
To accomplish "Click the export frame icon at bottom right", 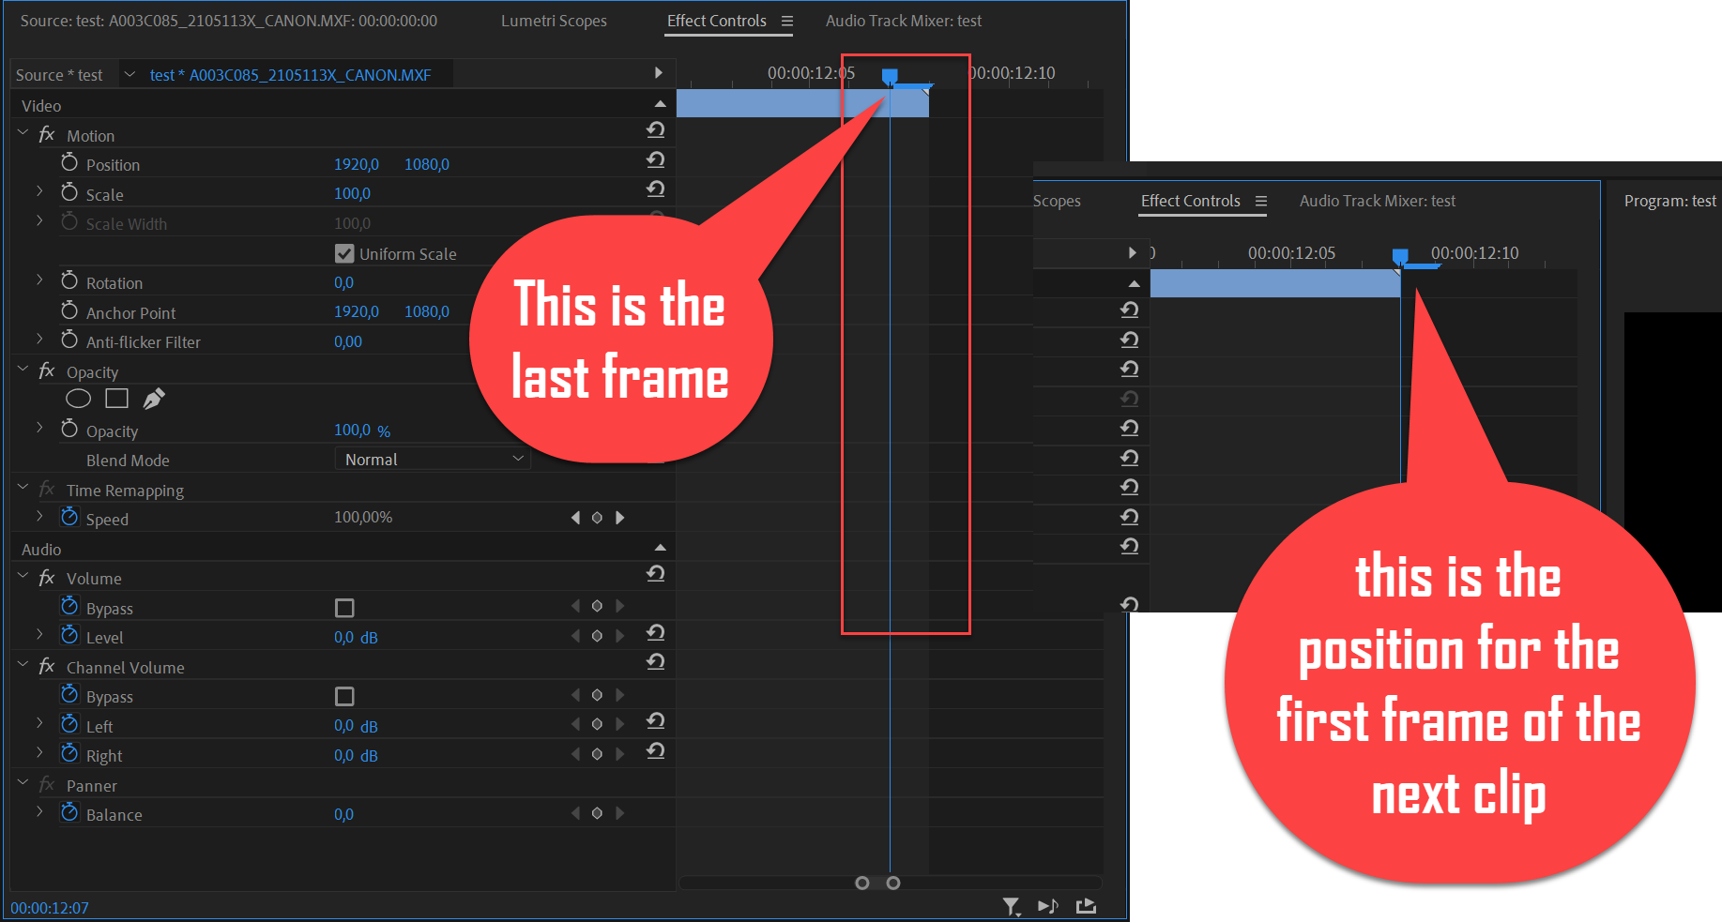I will 1086,906.
